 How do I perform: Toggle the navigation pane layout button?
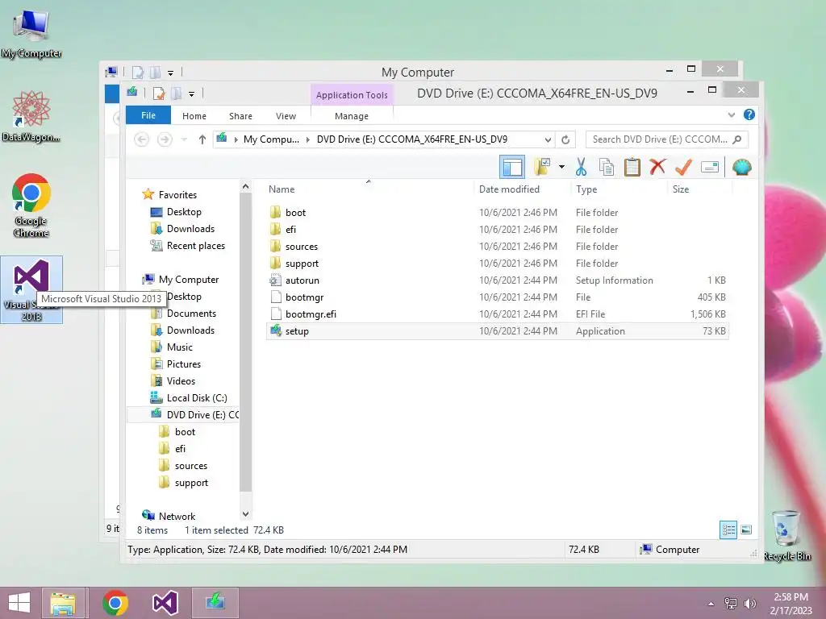click(512, 168)
